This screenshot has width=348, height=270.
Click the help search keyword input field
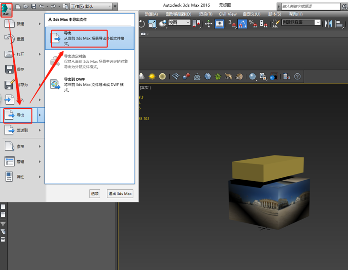tap(311, 7)
